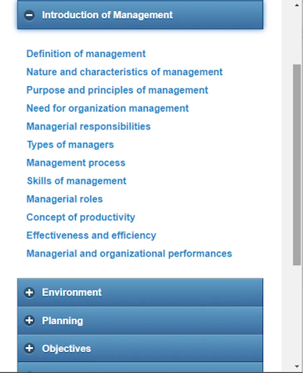This screenshot has width=303, height=373.
Task: Collapse Introduction of Management minus icon
Action: (29, 15)
